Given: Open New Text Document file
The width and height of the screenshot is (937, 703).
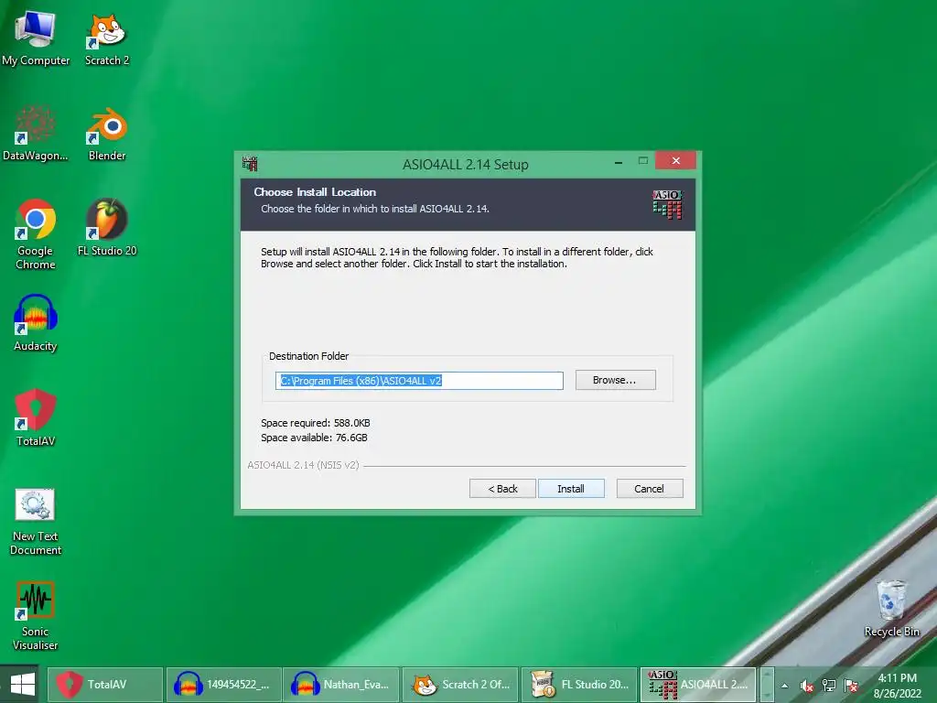Looking at the screenshot, I should pos(36,522).
